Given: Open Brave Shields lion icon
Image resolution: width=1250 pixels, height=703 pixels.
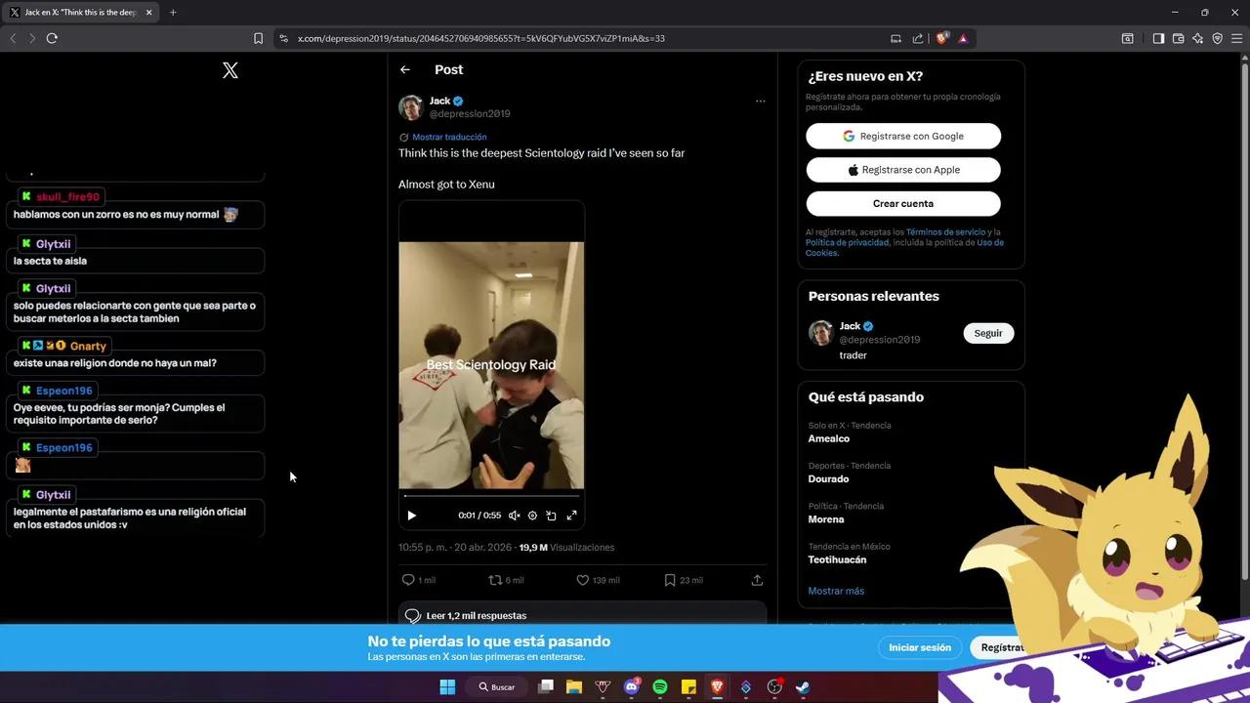Looking at the screenshot, I should pyautogui.click(x=941, y=38).
